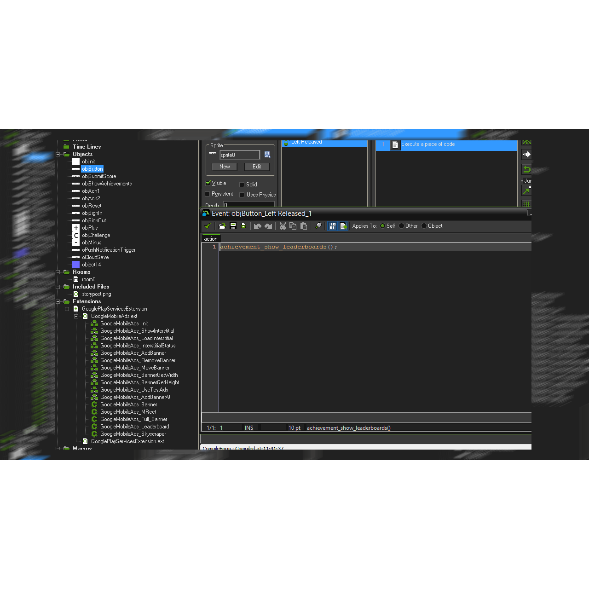Select objSubmitScore in the Objects tree
589x589 pixels.
tap(99, 176)
